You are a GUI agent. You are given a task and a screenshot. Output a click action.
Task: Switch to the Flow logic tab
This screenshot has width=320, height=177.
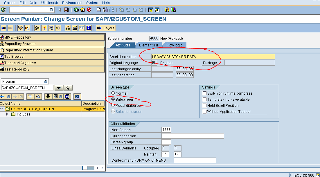click(x=174, y=45)
